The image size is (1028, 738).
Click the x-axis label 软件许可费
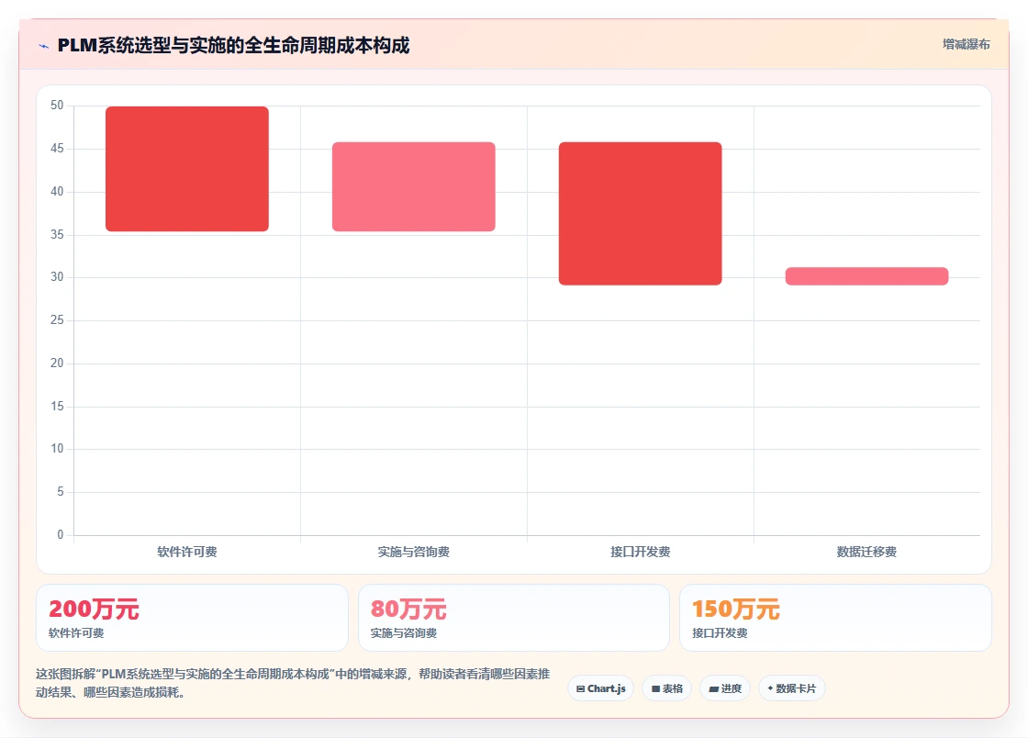point(187,552)
